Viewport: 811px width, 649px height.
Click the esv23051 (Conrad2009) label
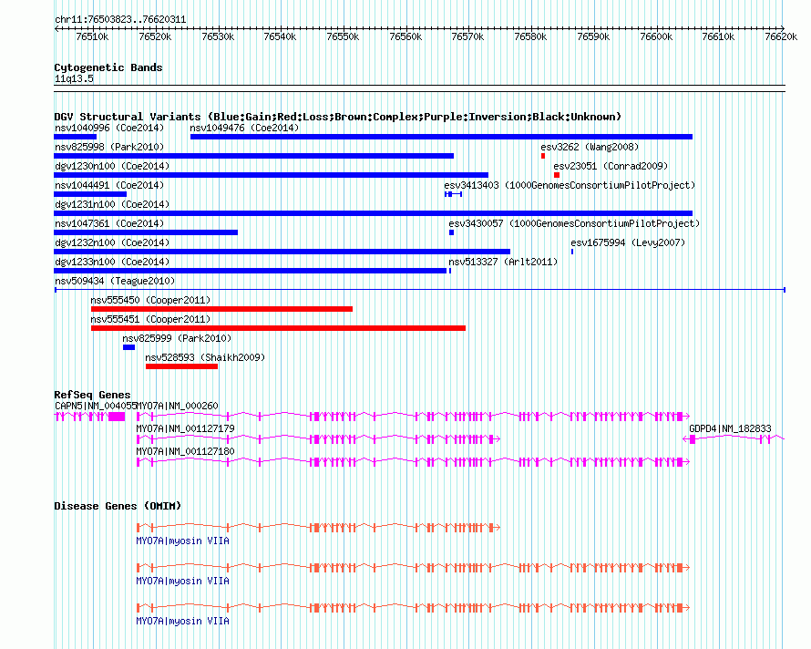[x=611, y=166]
